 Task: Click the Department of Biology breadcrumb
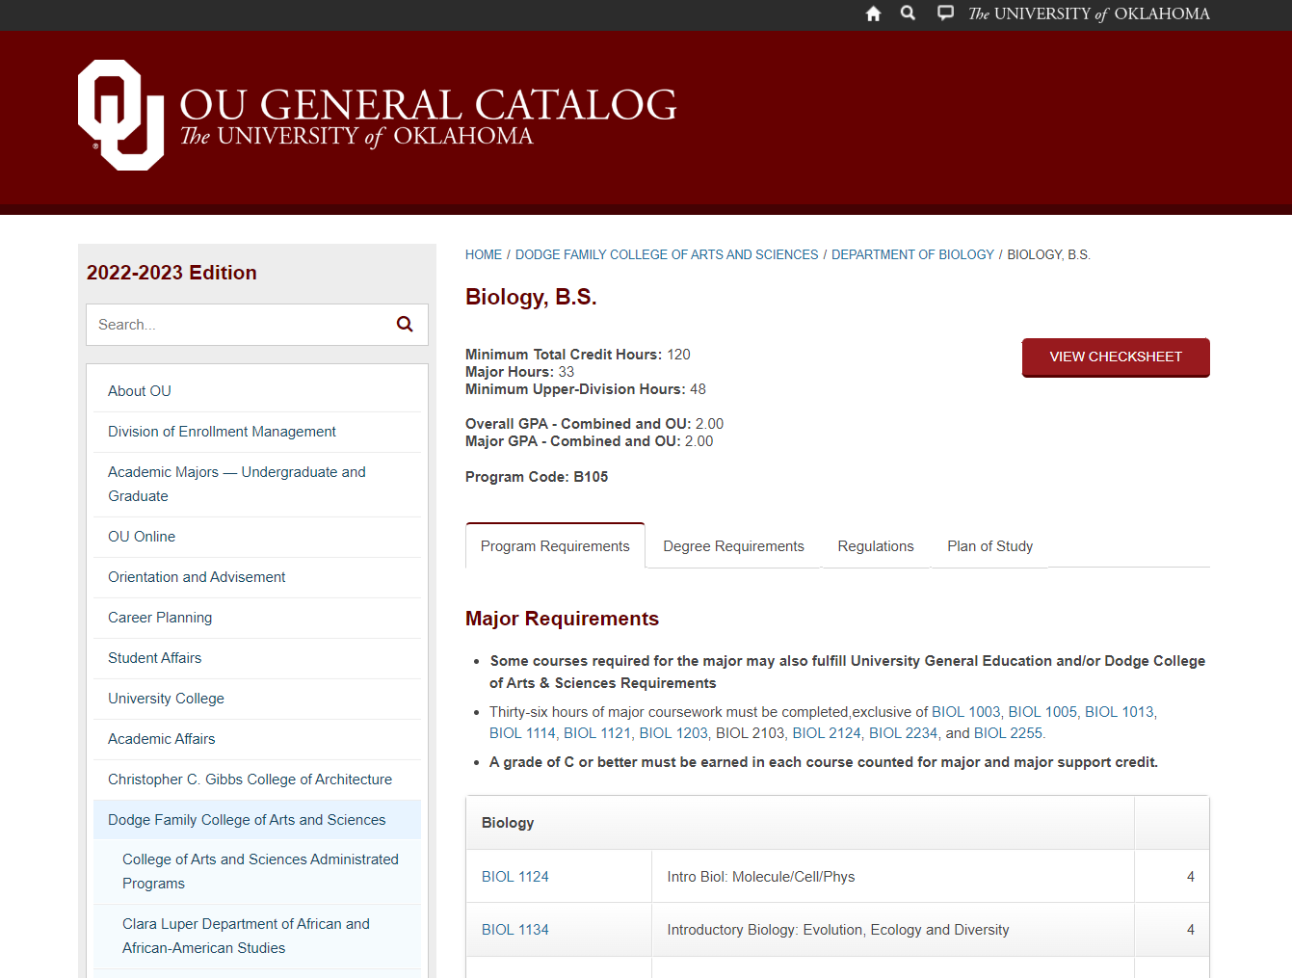[912, 254]
